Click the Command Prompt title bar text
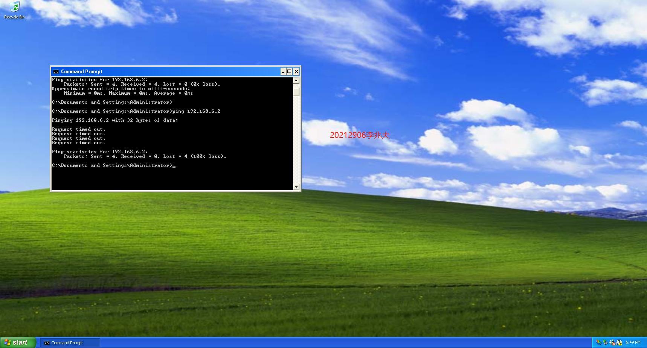 (82, 71)
